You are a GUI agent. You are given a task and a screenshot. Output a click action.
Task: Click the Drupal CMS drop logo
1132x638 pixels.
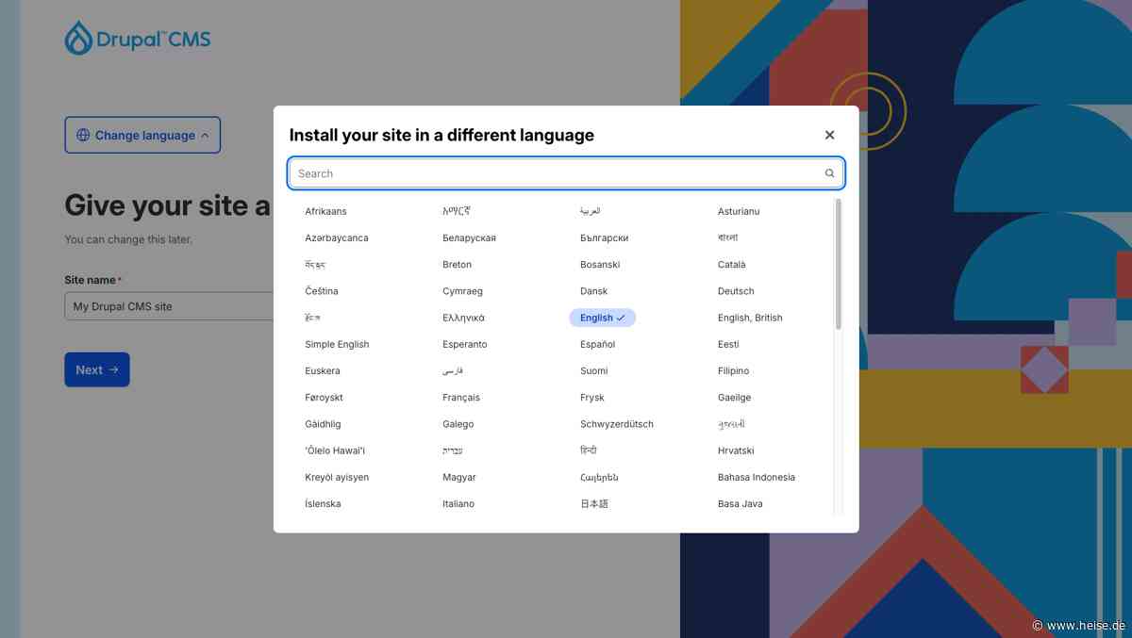pos(79,39)
